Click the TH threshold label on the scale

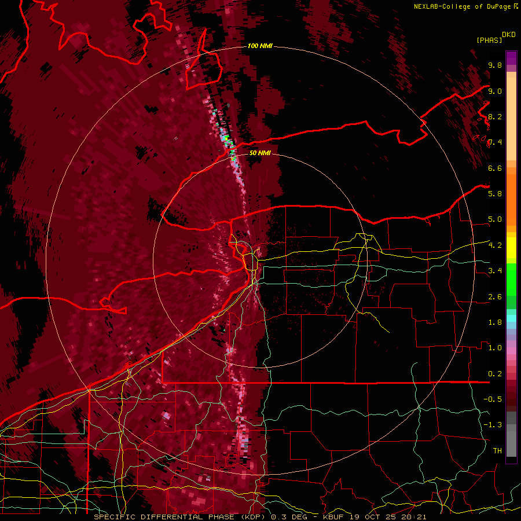(497, 451)
